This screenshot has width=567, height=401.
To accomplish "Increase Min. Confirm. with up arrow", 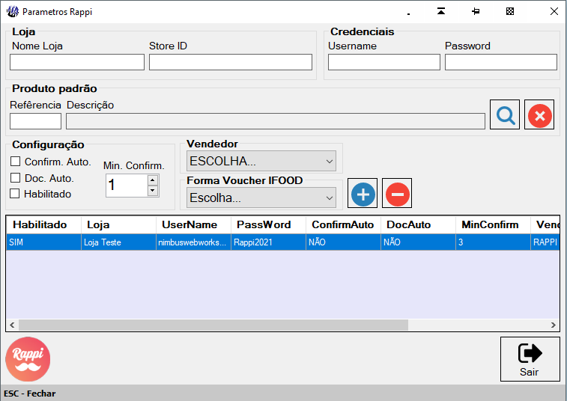I will pyautogui.click(x=153, y=180).
